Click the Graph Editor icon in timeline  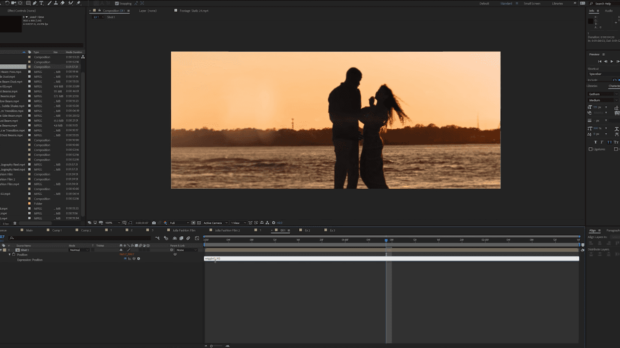pyautogui.click(x=197, y=238)
